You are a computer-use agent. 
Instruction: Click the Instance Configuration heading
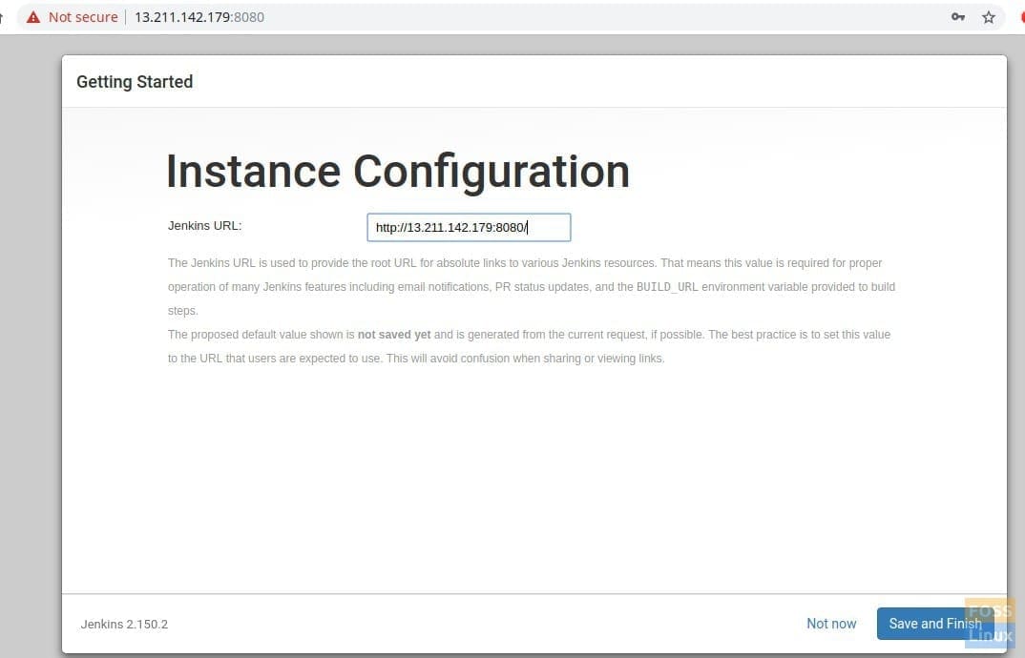(x=397, y=172)
